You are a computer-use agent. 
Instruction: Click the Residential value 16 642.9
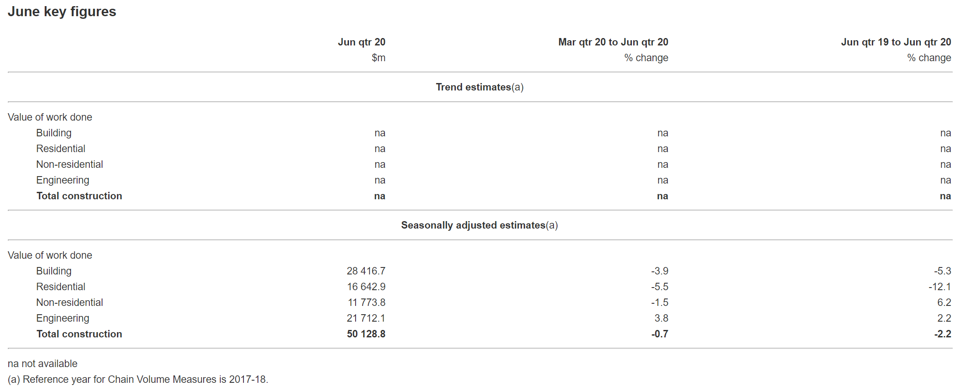click(x=366, y=287)
